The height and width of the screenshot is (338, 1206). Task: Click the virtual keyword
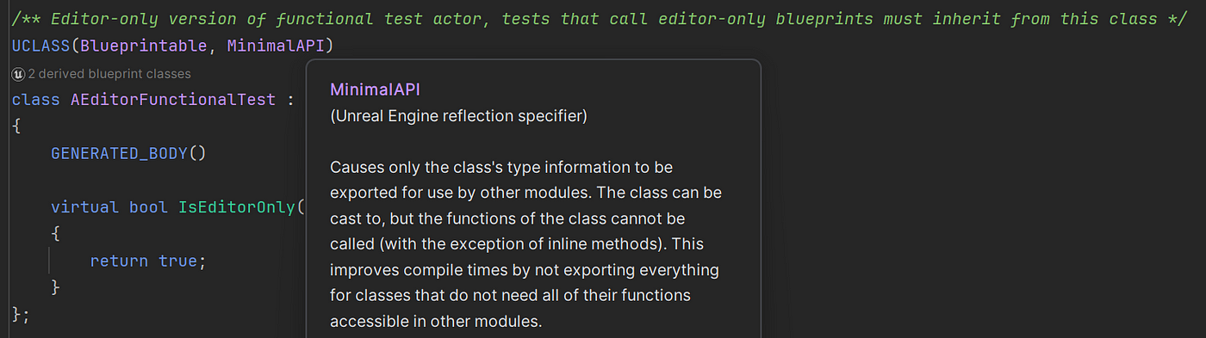85,207
